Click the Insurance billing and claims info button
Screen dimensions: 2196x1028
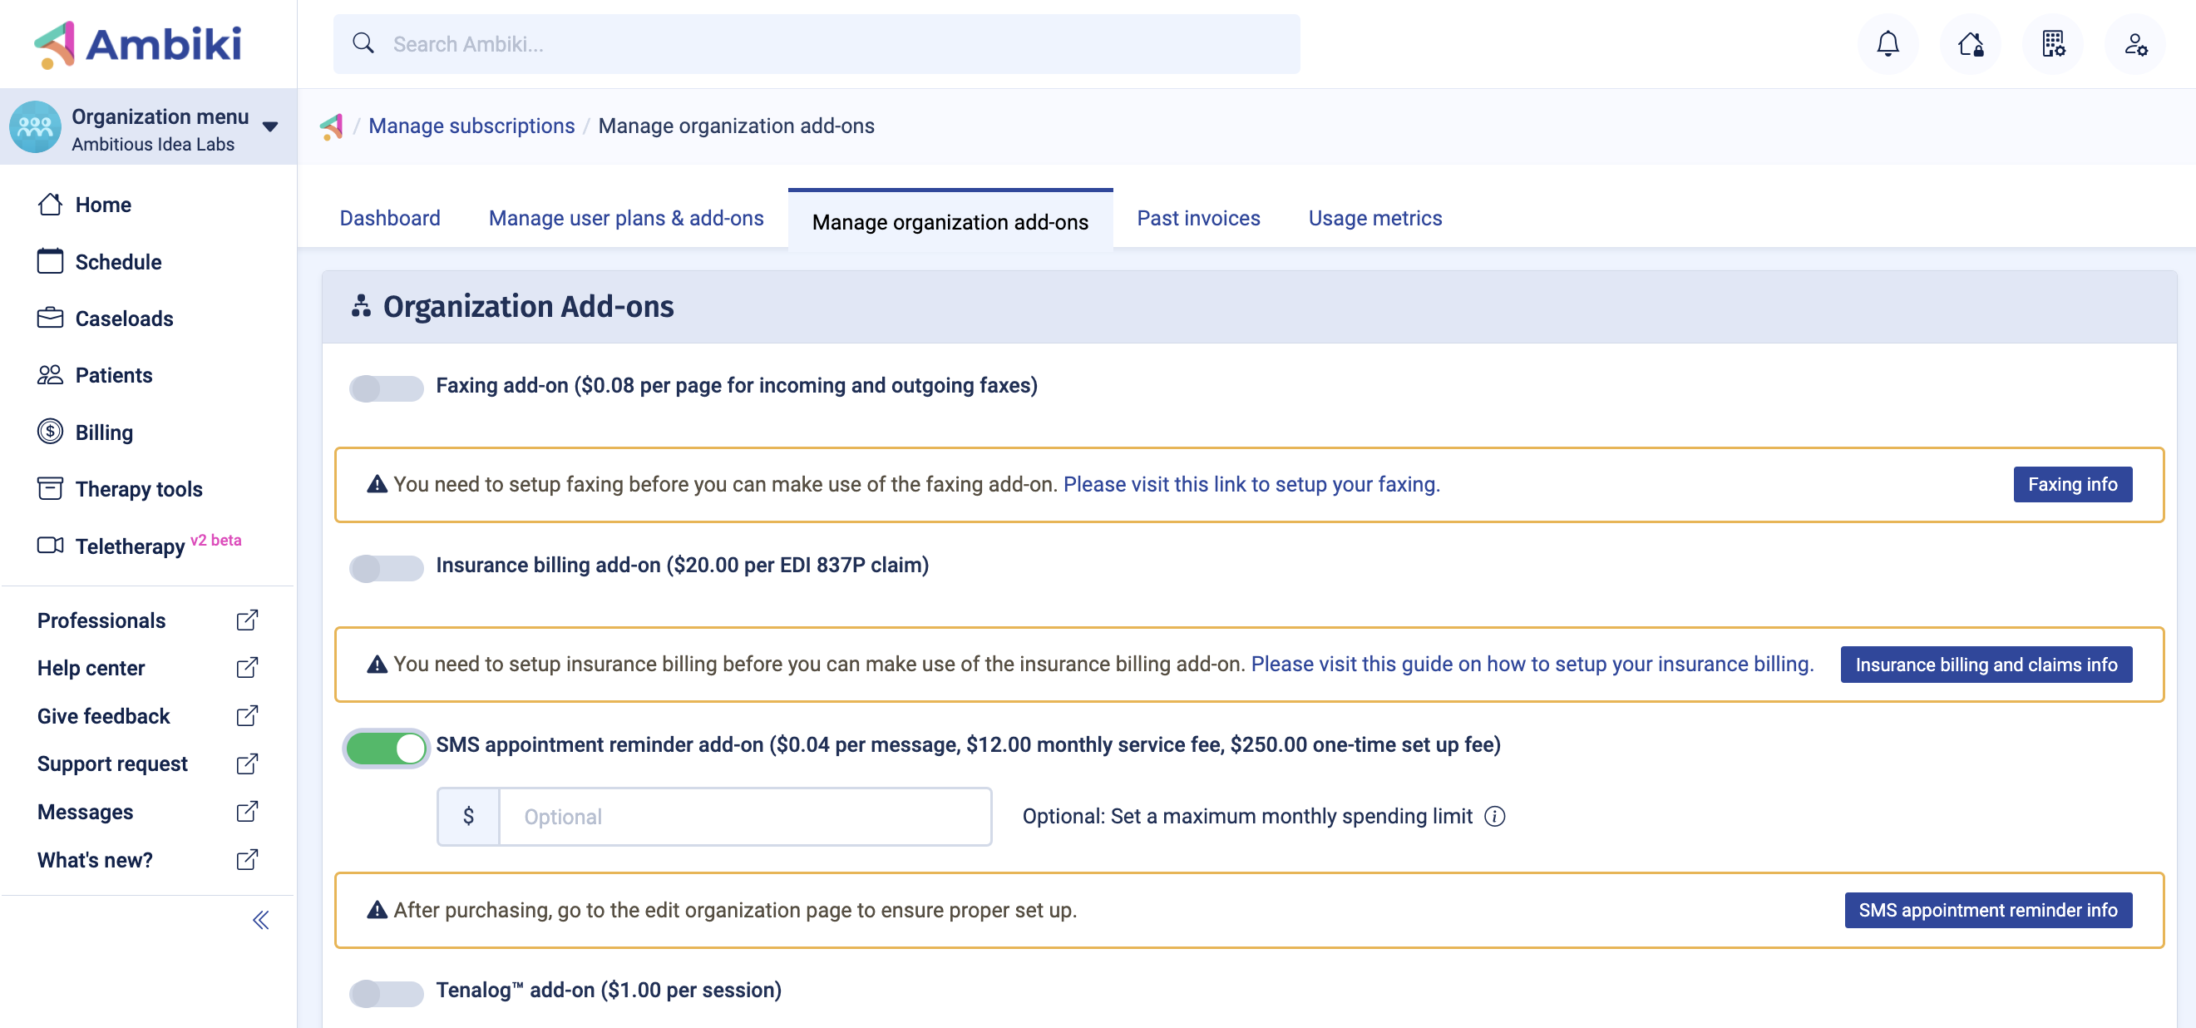click(x=1986, y=665)
